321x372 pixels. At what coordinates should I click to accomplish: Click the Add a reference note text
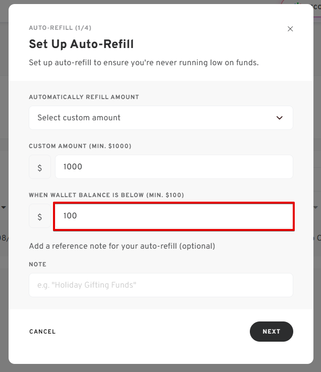pyautogui.click(x=122, y=246)
